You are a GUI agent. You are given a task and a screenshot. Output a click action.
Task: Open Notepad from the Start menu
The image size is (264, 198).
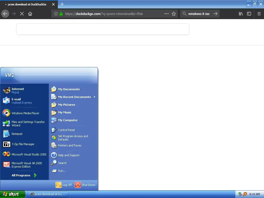click(24, 134)
